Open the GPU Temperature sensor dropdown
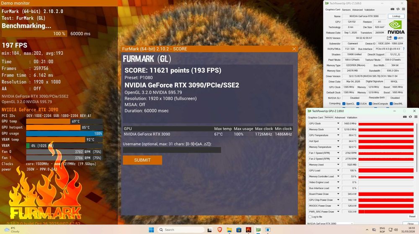Image resolution: width=419 pixels, height=234 pixels. click(x=338, y=135)
